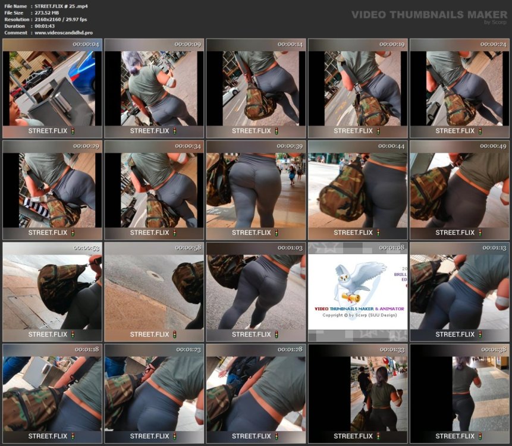
Task: Choose the frame labeled 00:00:34
Action: coord(154,190)
